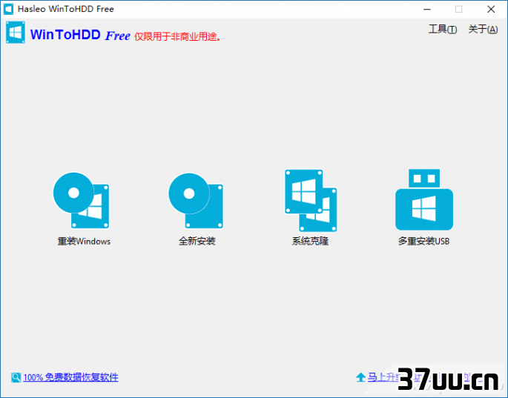This screenshot has width=508, height=398.
Task: Click the red 仅限用于非商业用途 notice text
Action: (x=178, y=36)
